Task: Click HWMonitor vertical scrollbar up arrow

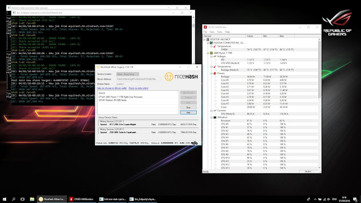Action: click(x=319, y=39)
